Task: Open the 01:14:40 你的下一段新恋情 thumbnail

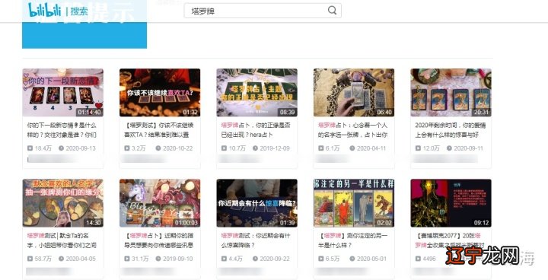Action: (x=63, y=92)
